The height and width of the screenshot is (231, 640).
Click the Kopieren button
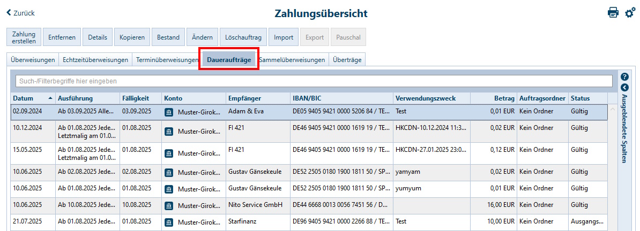coord(132,37)
